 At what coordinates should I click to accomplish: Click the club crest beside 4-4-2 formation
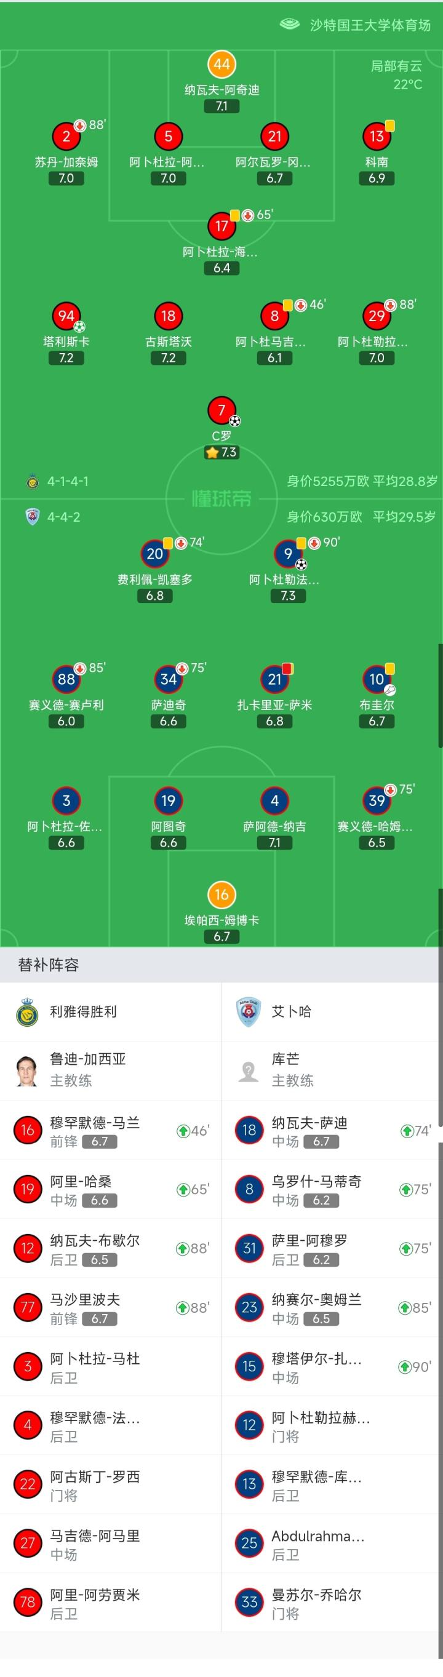click(32, 517)
